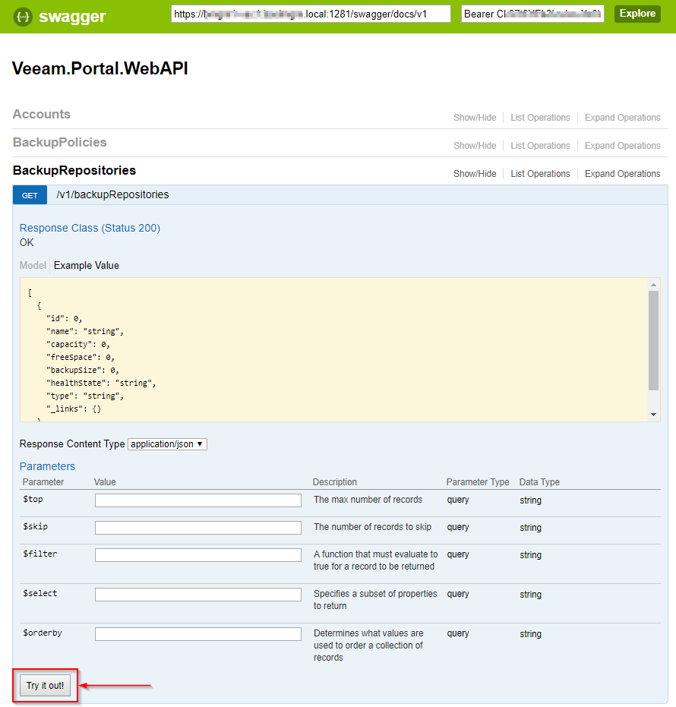Click the swagger logo icon
Image resolution: width=676 pixels, height=707 pixels.
point(23,17)
